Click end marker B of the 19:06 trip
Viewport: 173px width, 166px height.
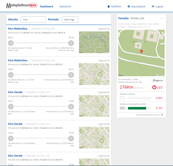pyautogui.click(x=71, y=138)
